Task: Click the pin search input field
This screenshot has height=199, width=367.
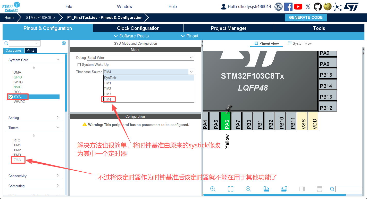Action: pyautogui.click(x=349, y=189)
